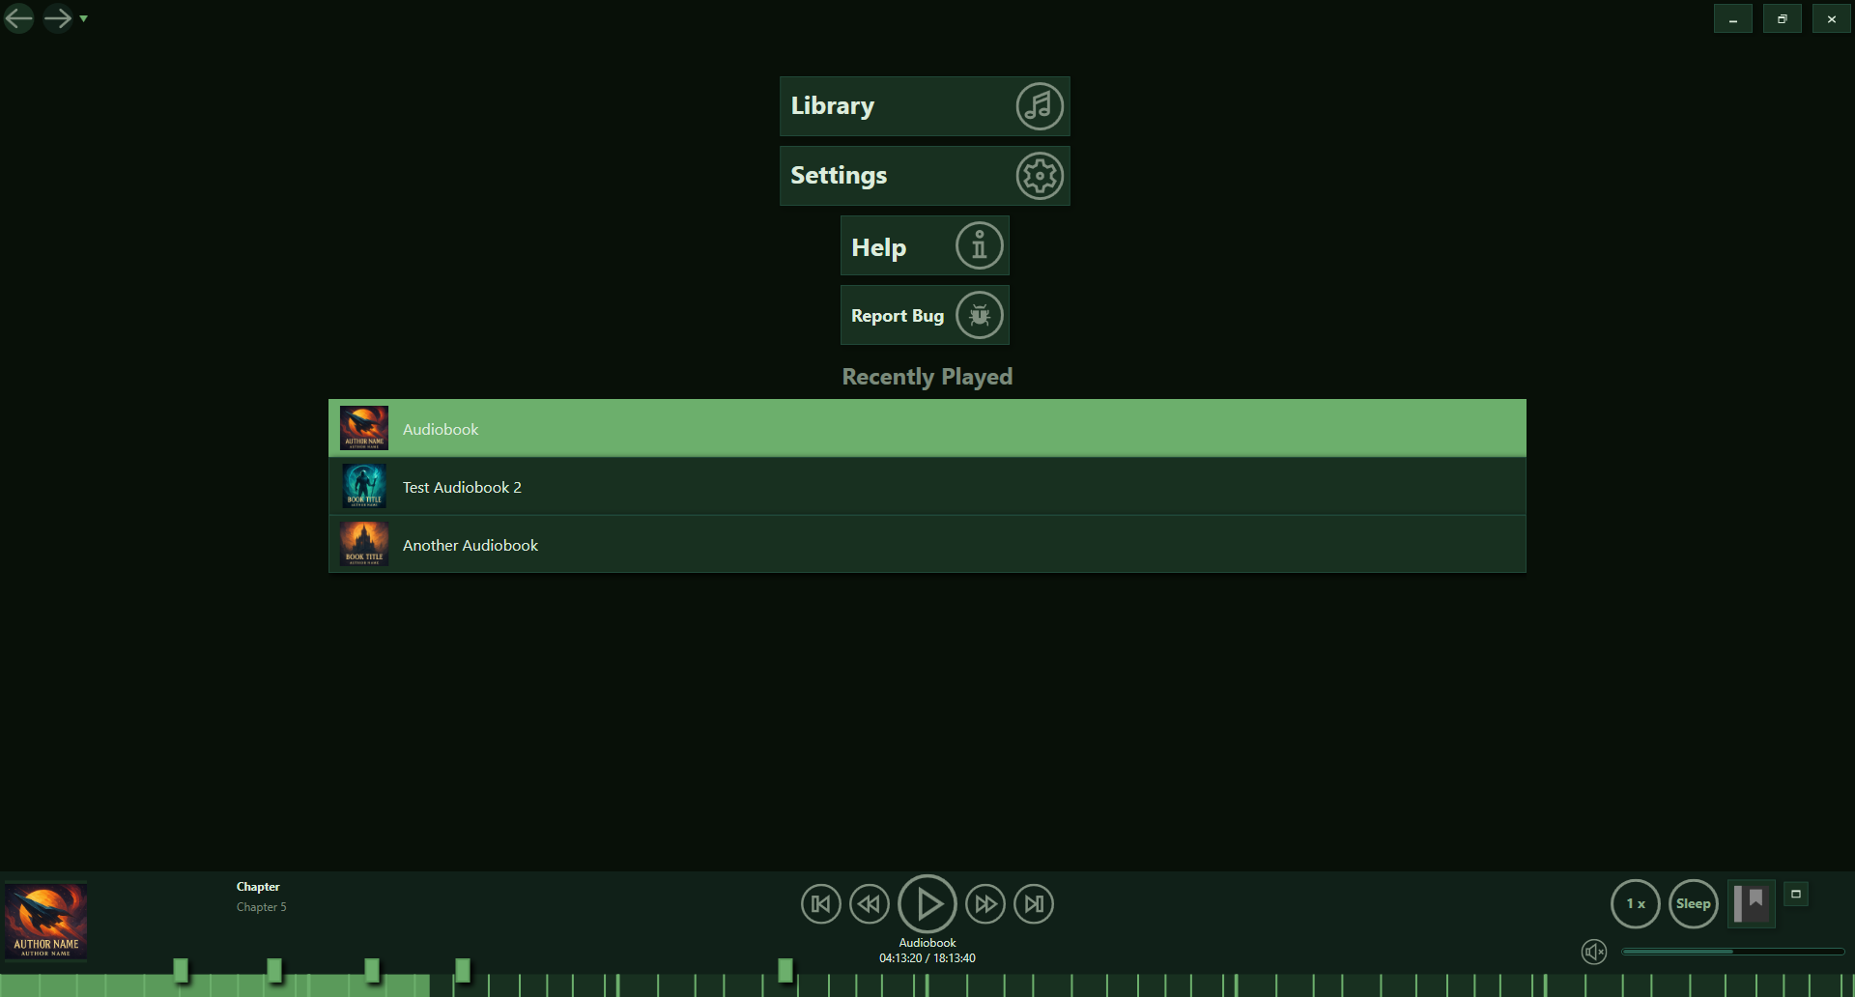Click the Report Bug bug icon
Viewport: 1855px width, 997px height.
978,315
